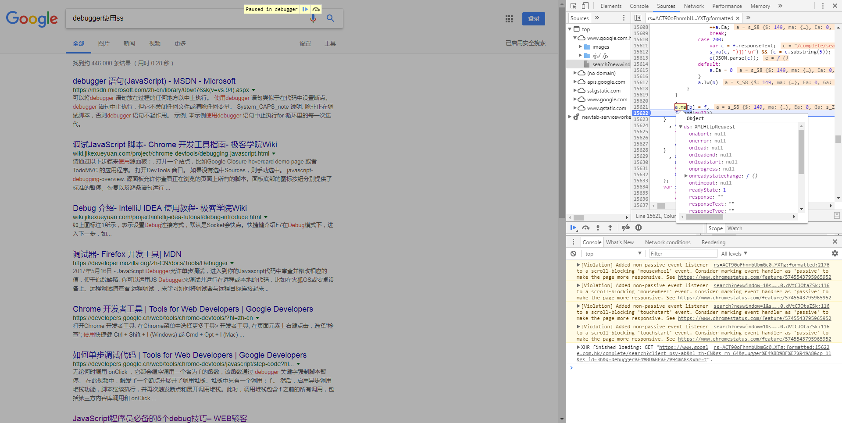Open the Google apps grid
The height and width of the screenshot is (423, 842).
pos(509,19)
